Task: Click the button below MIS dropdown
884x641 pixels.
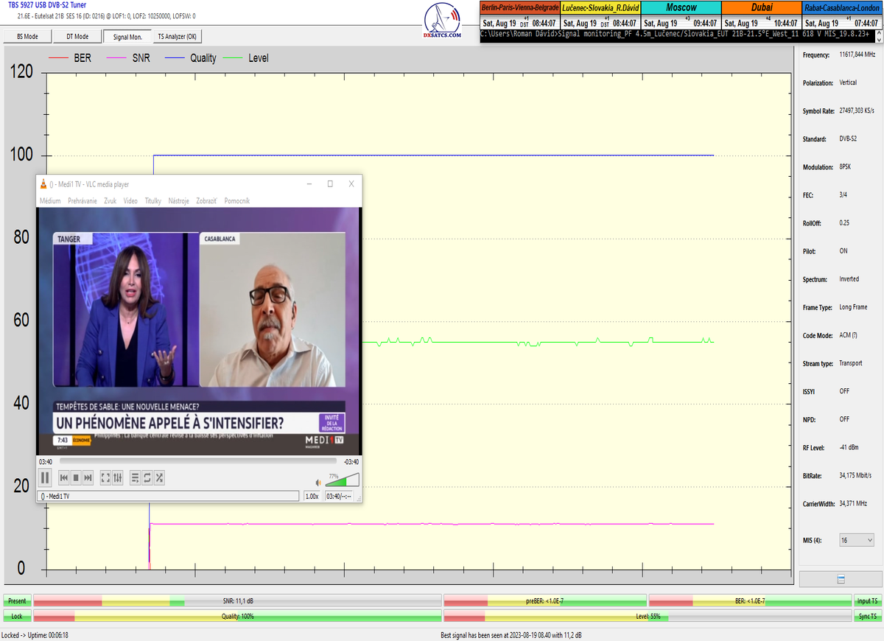Action: (841, 579)
